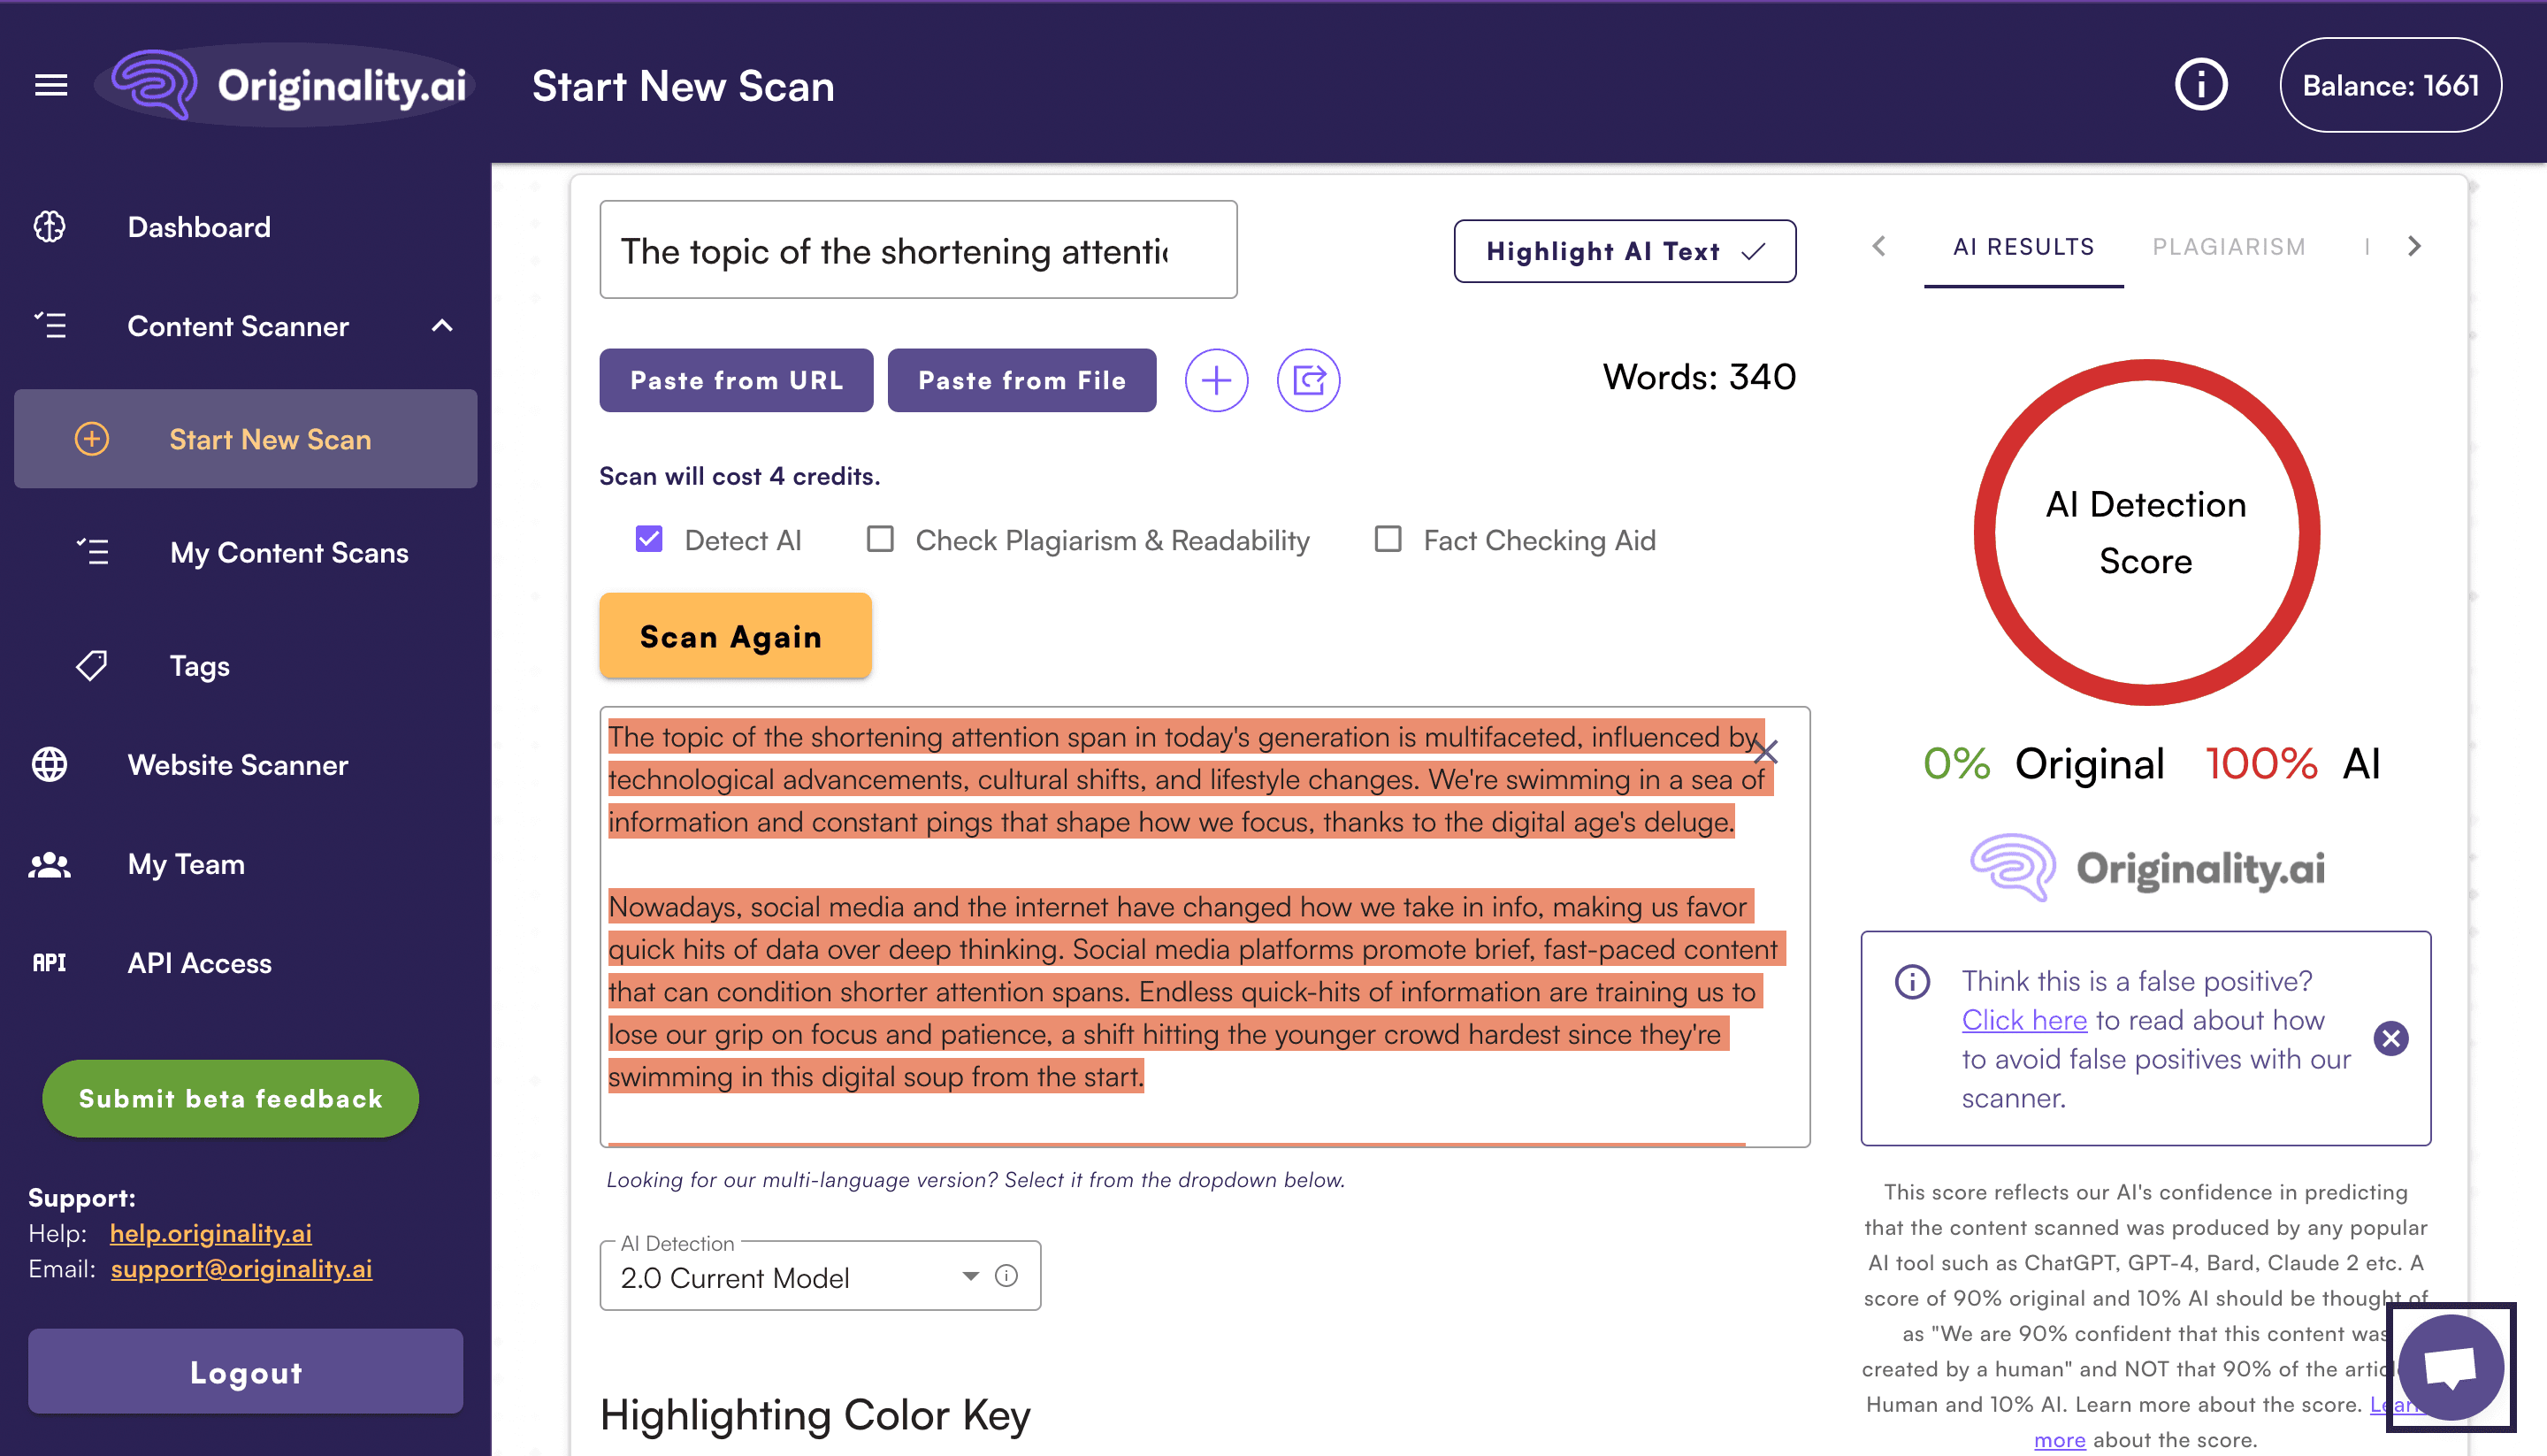Screen dimensions: 2547x1456
Task: Switch to the Plagiarism tab
Action: click(x=2228, y=247)
